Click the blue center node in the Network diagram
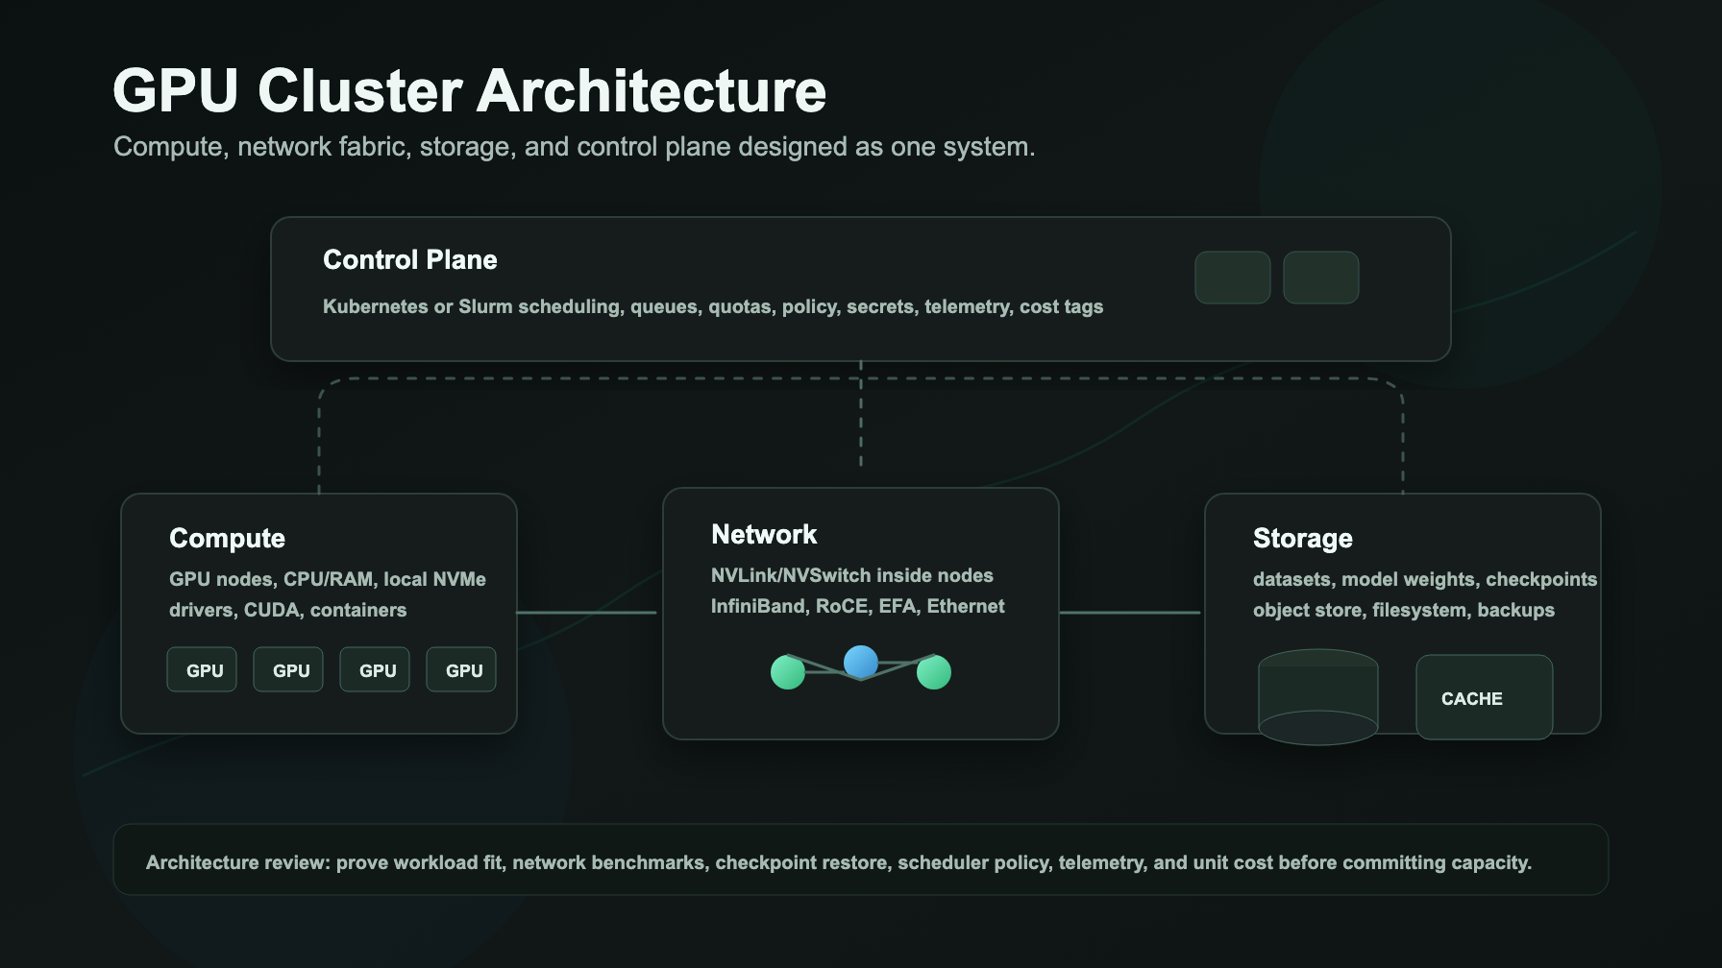The height and width of the screenshot is (968, 1722). click(x=861, y=662)
